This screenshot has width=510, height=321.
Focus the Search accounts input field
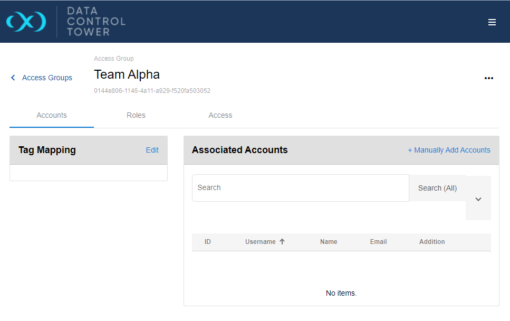300,188
